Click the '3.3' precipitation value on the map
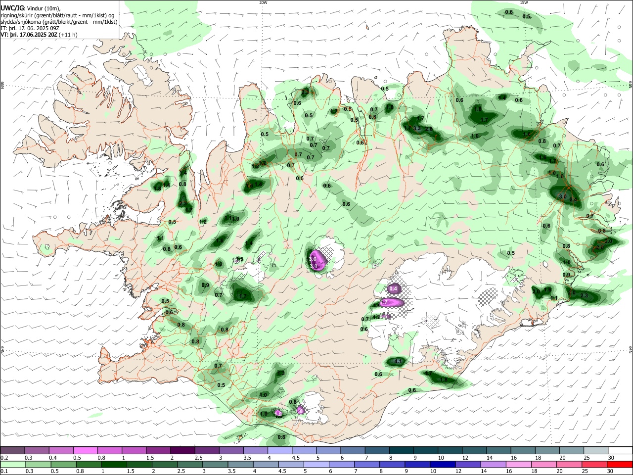633x475 pixels. 417,129
